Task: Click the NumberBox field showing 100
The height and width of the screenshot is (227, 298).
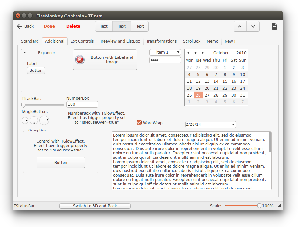Action: [x=82, y=104]
